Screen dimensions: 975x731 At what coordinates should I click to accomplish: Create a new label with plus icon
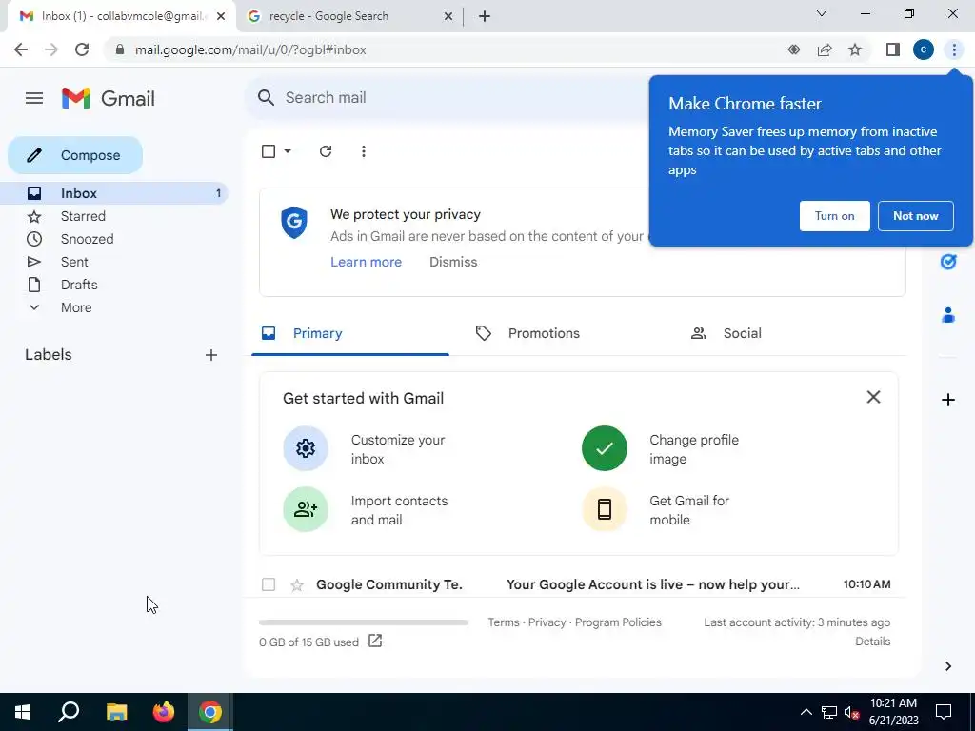(211, 355)
